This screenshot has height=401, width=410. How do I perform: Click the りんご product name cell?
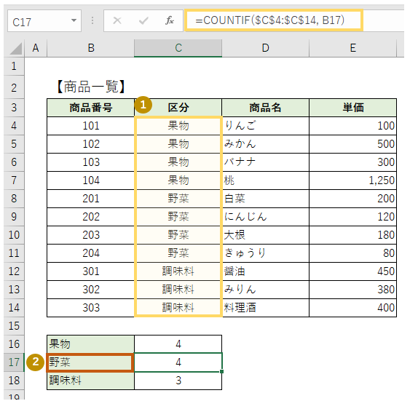pos(265,126)
